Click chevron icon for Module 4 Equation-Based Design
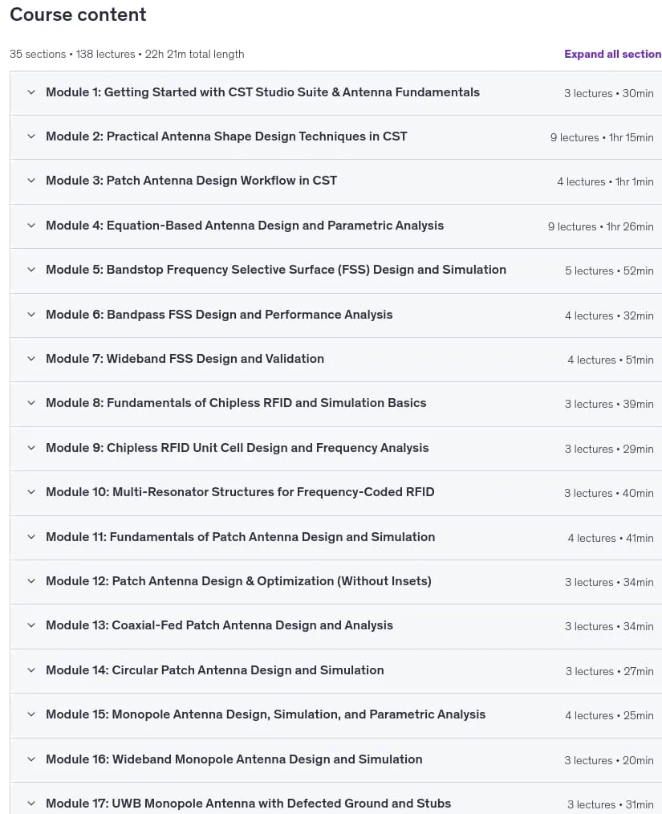 (31, 226)
